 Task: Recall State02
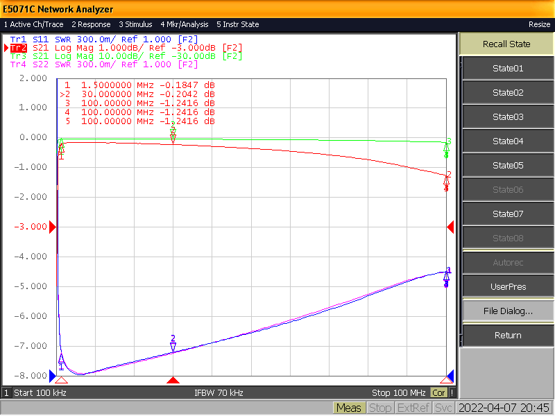tap(508, 93)
